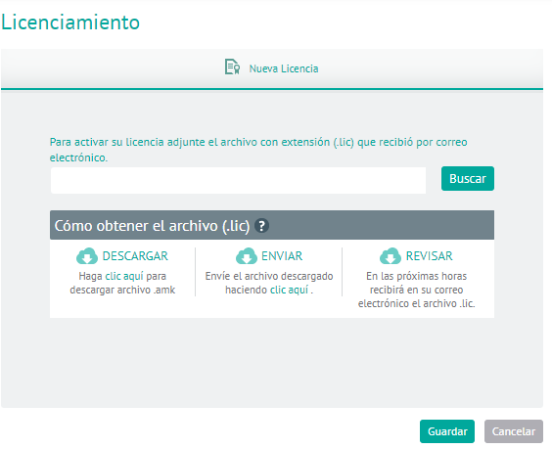Image resolution: width=552 pixels, height=449 pixels.
Task: Click the Buscar button
Action: 468,178
